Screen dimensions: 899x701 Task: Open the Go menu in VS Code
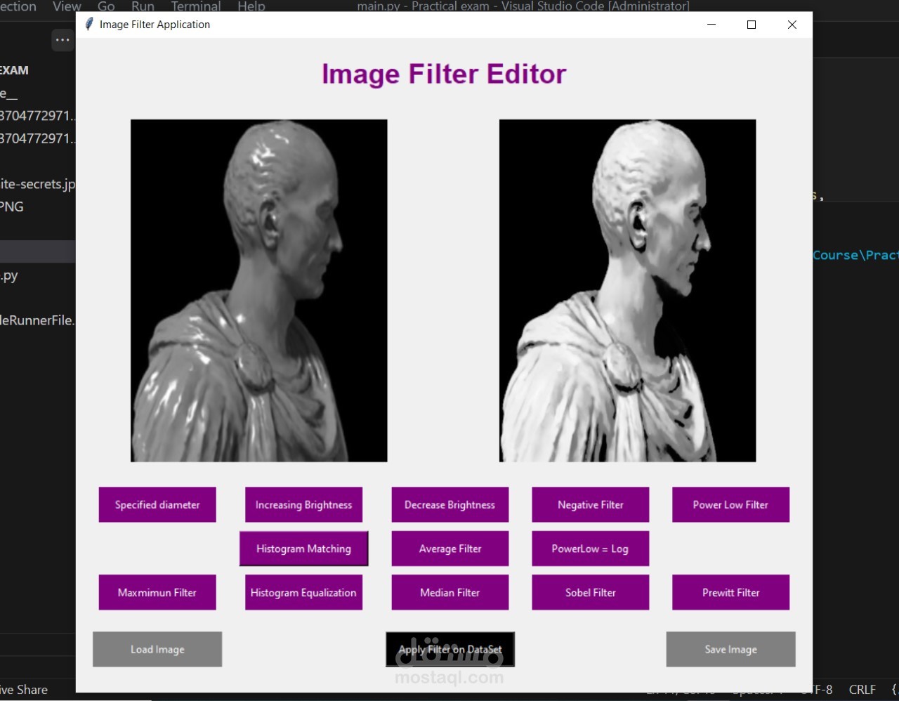106,6
